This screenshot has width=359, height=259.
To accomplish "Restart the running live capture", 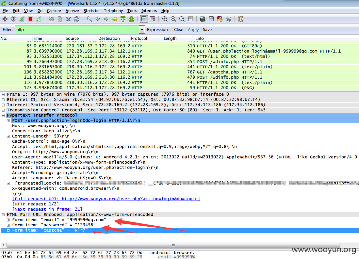I will (39, 19).
